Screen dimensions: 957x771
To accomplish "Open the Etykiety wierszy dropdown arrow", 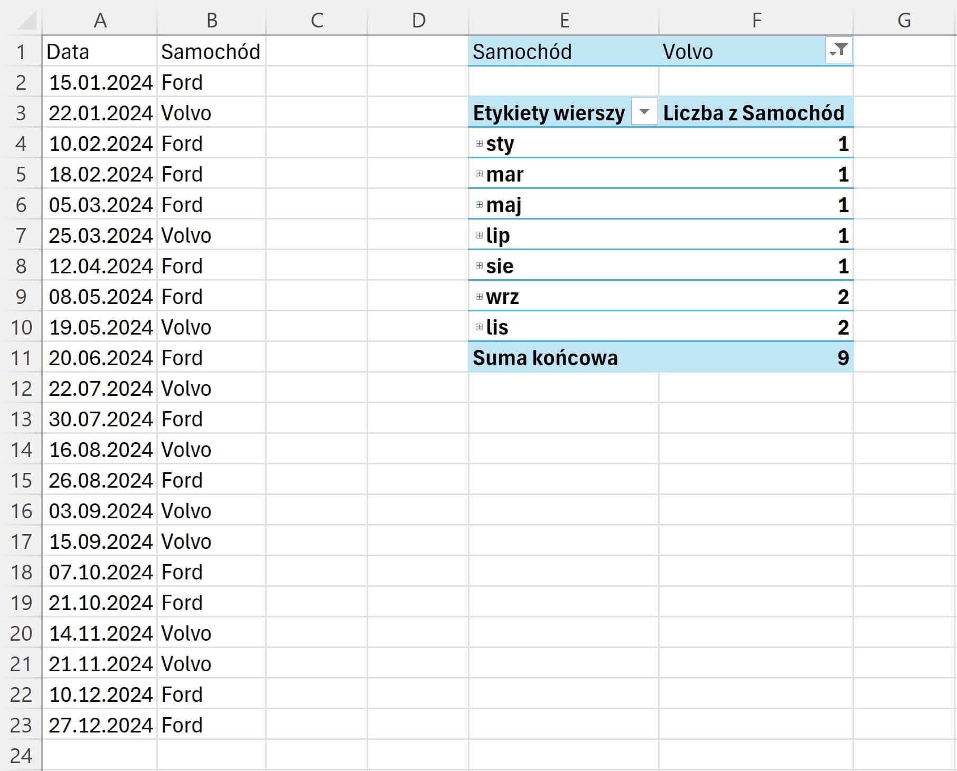I will pyautogui.click(x=644, y=112).
